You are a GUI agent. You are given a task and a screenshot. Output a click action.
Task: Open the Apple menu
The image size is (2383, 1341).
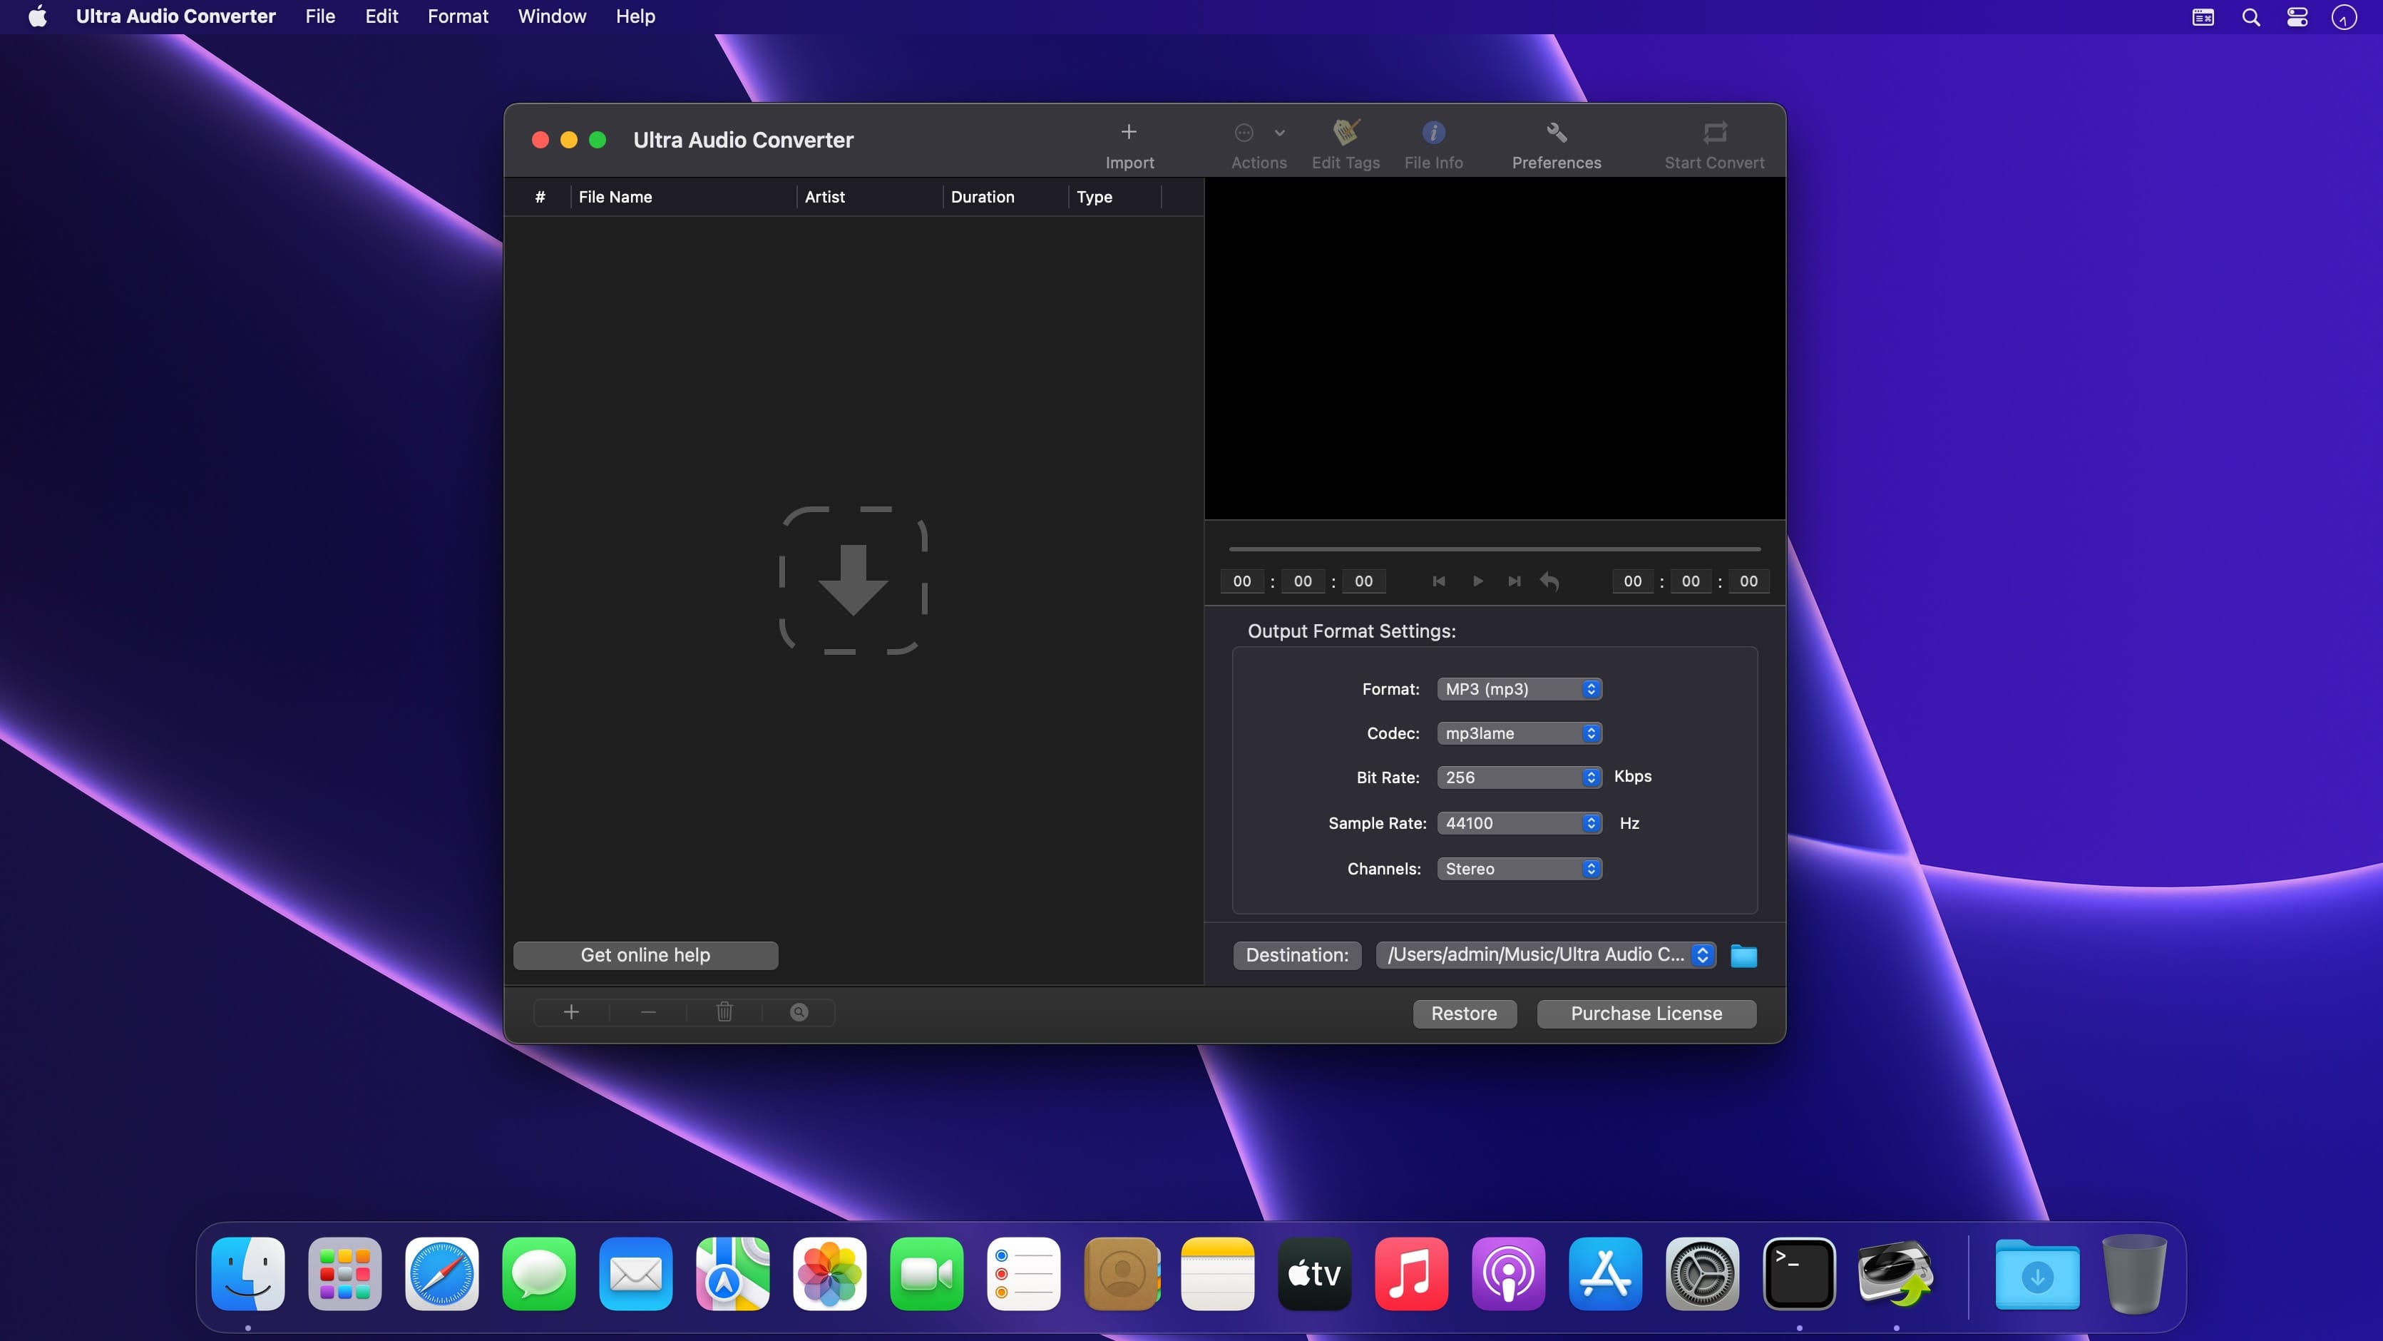tap(38, 16)
